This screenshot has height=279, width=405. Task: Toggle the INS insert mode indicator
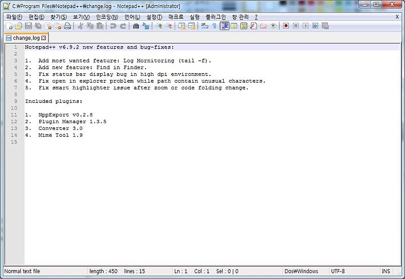[x=386, y=271]
